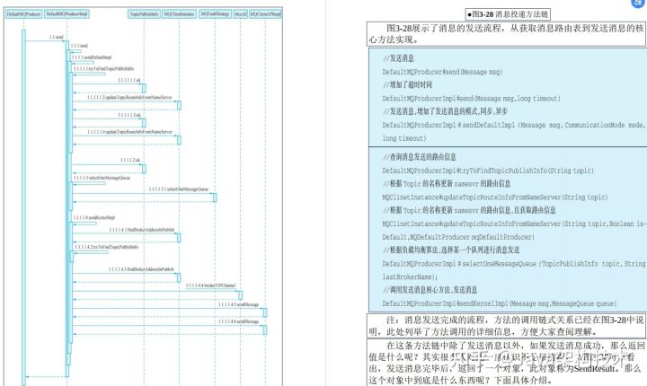Select the comment '//增加了超时时间'
Screen dimensions: 647x386
pos(407,85)
